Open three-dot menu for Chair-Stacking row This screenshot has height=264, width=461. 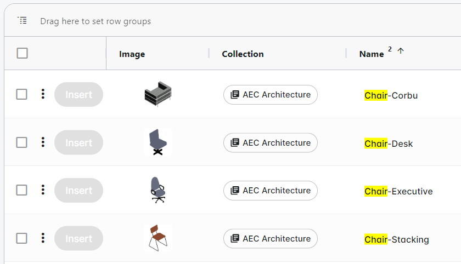tap(43, 238)
